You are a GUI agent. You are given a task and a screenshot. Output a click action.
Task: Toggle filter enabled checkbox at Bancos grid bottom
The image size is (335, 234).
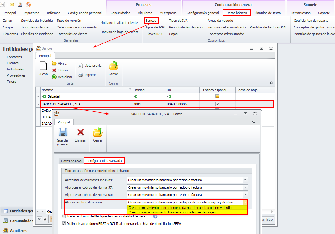(45, 219)
